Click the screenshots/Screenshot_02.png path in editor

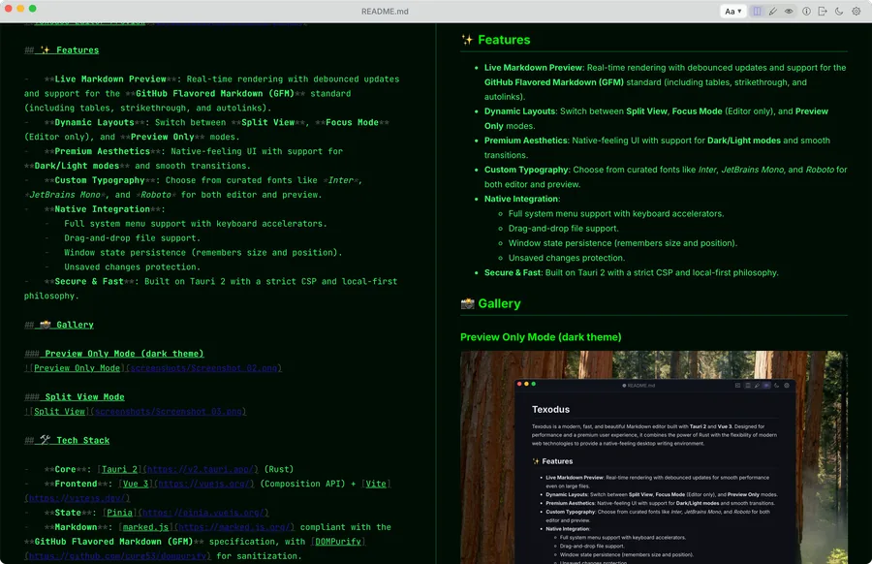203,368
